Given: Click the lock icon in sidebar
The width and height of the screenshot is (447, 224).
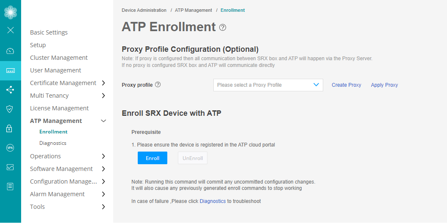Looking at the screenshot, I should point(11,128).
